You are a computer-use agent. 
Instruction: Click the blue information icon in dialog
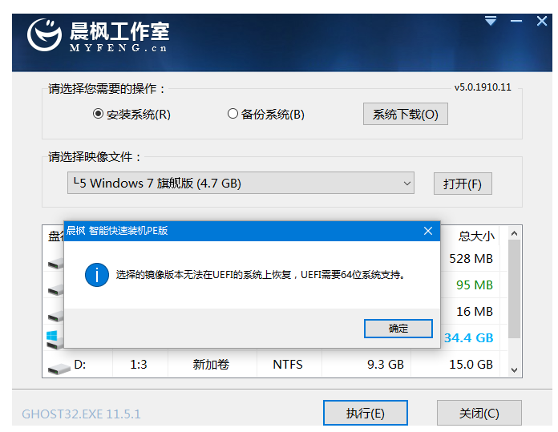click(97, 275)
